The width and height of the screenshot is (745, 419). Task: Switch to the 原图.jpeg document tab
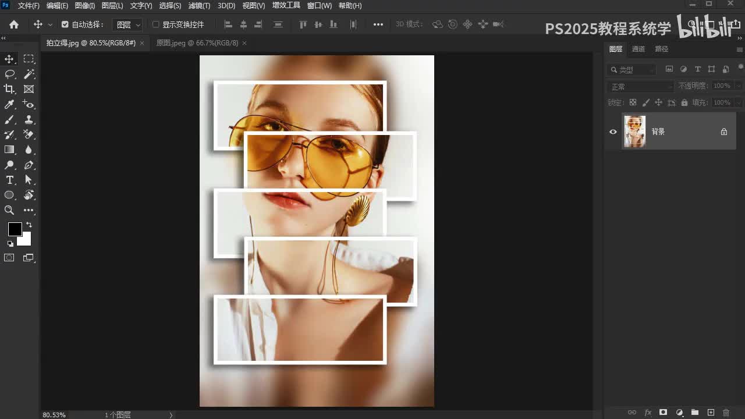pyautogui.click(x=197, y=43)
